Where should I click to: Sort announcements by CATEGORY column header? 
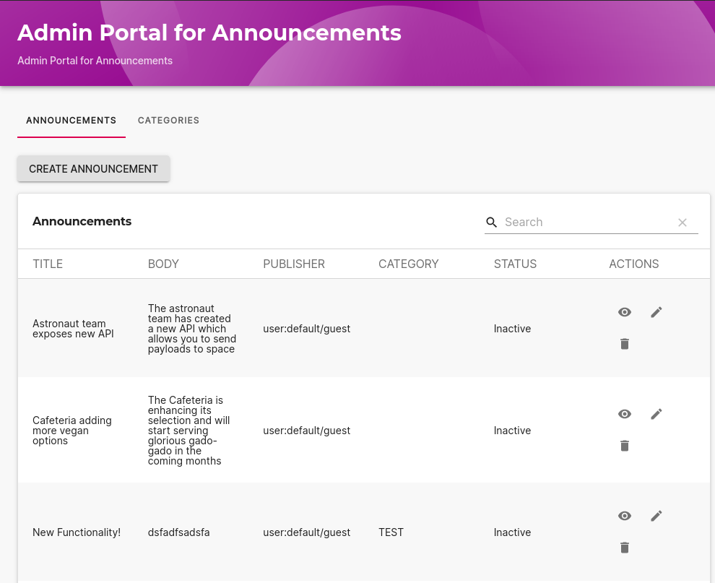408,264
